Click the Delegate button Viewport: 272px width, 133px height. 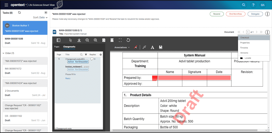click(x=255, y=14)
